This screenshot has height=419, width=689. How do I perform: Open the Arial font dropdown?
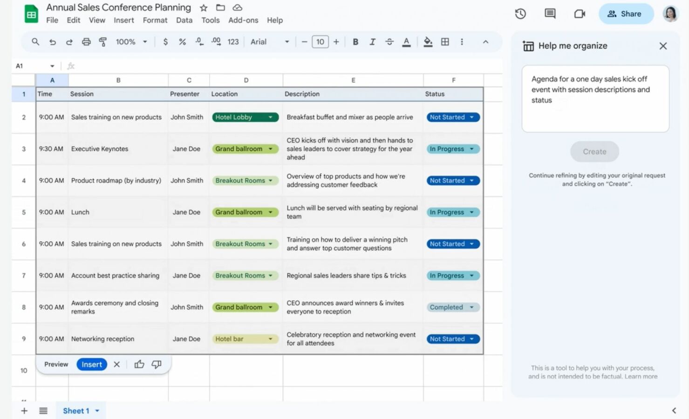tap(270, 42)
